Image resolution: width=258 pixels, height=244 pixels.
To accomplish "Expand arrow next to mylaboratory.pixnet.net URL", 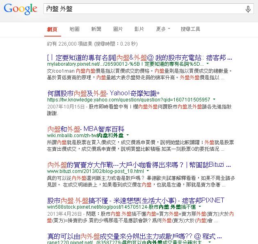I will tap(208, 64).
